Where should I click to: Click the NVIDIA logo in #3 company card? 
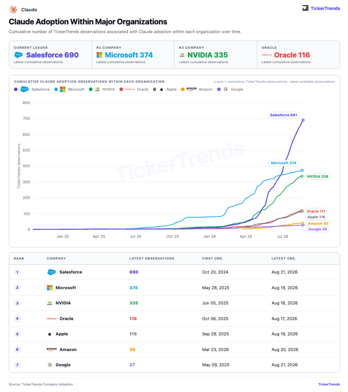[182, 55]
